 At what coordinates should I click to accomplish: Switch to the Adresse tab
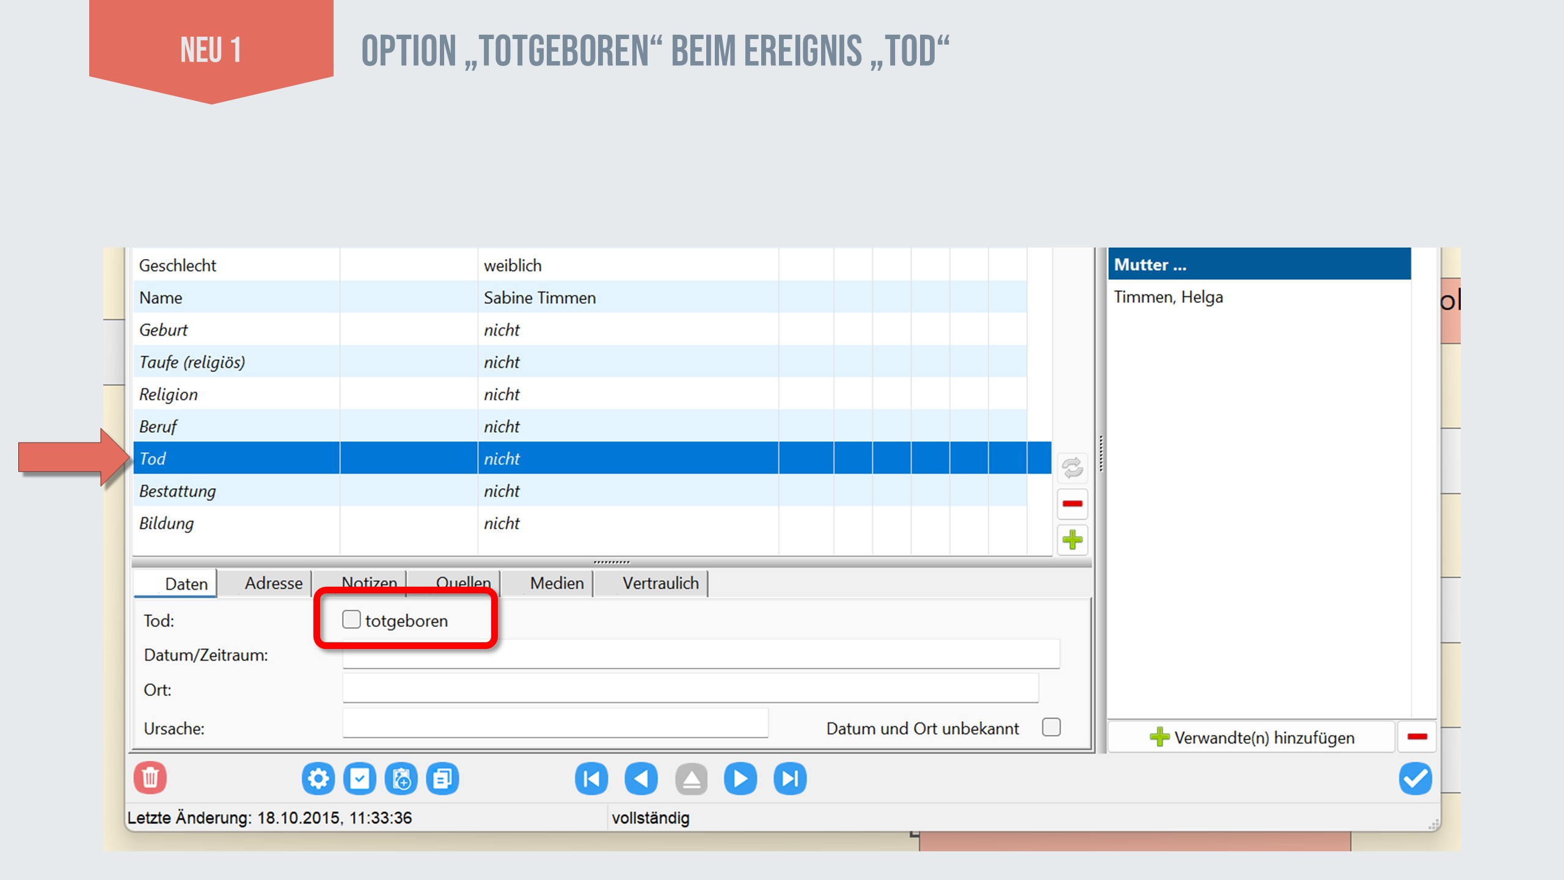point(273,583)
